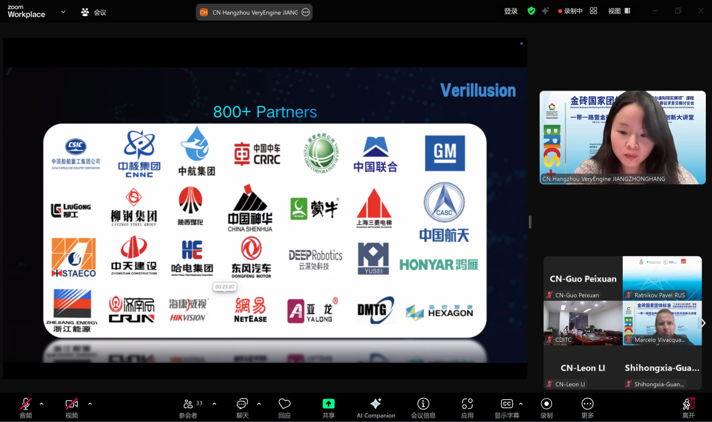Click the 登录 sign-in button
Image resolution: width=712 pixels, height=422 pixels.
[511, 11]
